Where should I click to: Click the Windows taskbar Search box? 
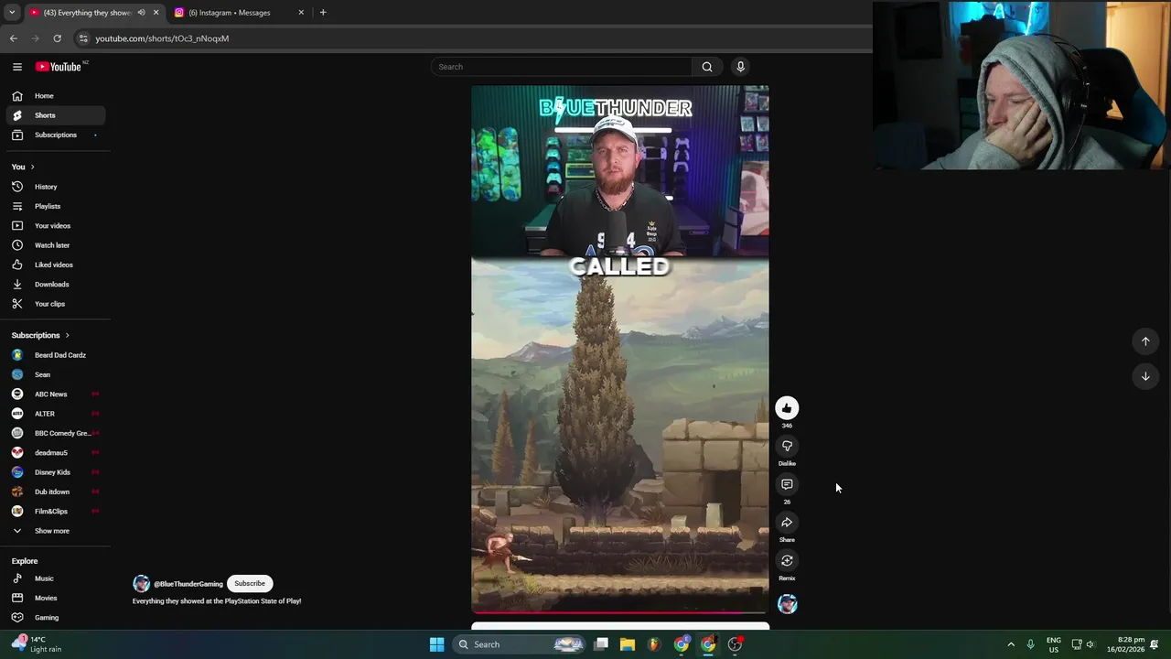tap(518, 644)
